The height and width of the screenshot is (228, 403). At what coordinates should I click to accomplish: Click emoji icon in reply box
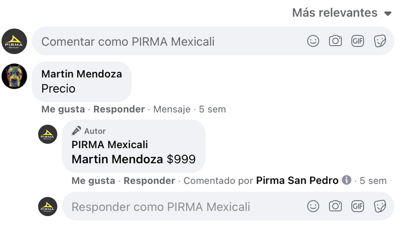click(313, 206)
